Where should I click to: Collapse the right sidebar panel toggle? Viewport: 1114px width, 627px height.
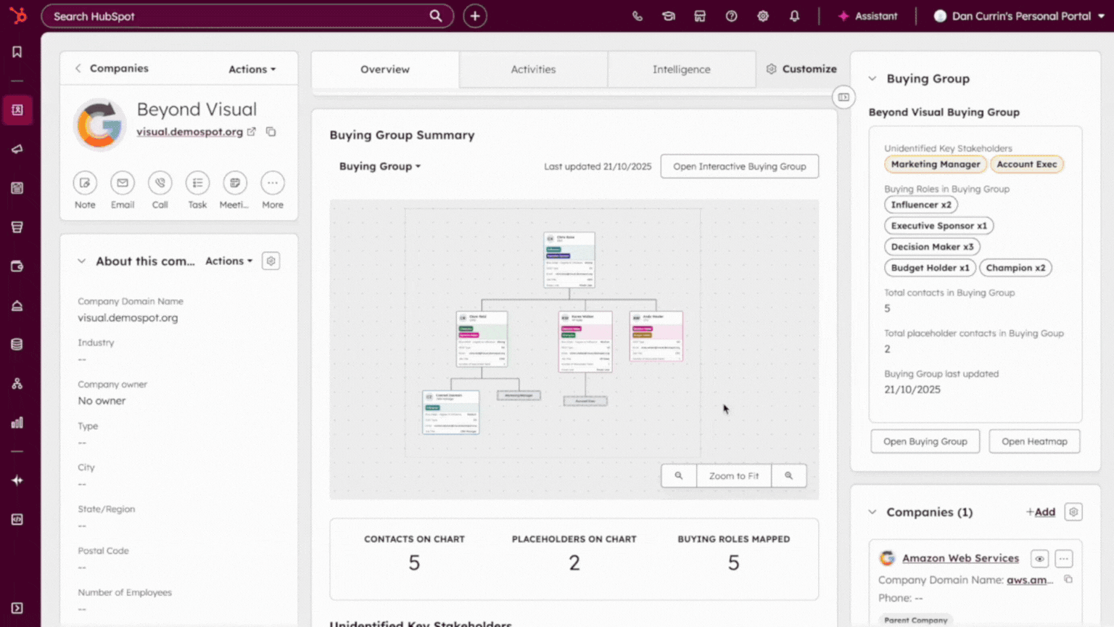tap(843, 97)
